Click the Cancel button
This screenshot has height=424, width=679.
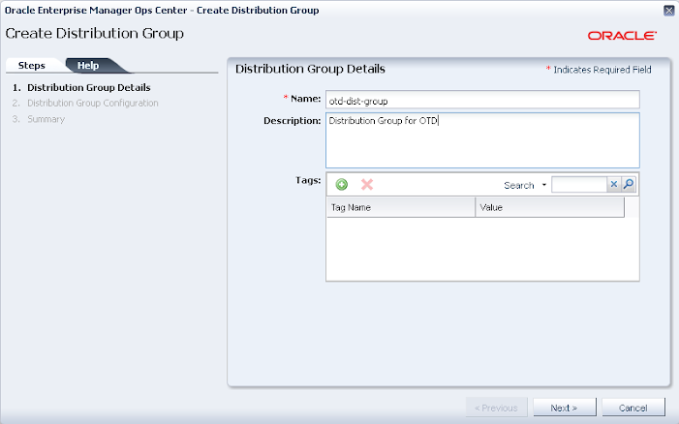(x=633, y=408)
